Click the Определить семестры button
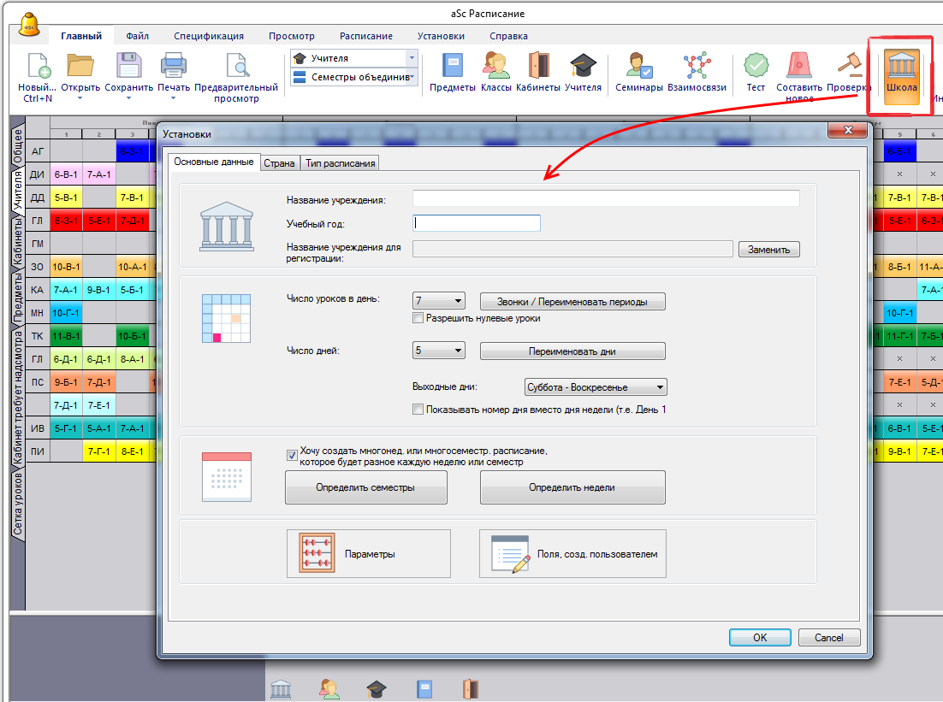This screenshot has height=702, width=943. [x=365, y=487]
